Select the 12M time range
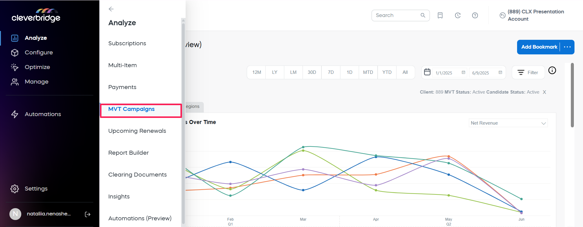The width and height of the screenshot is (583, 227). [x=256, y=72]
